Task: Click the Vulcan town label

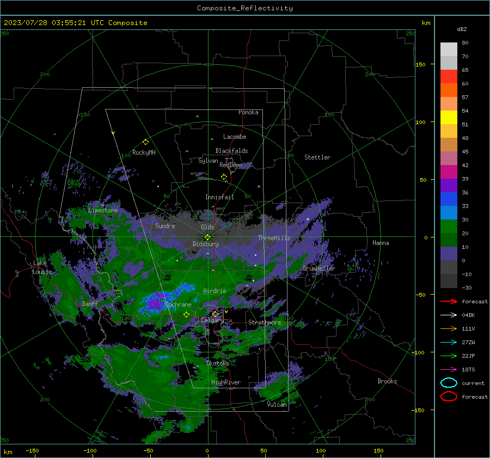Action: (277, 405)
